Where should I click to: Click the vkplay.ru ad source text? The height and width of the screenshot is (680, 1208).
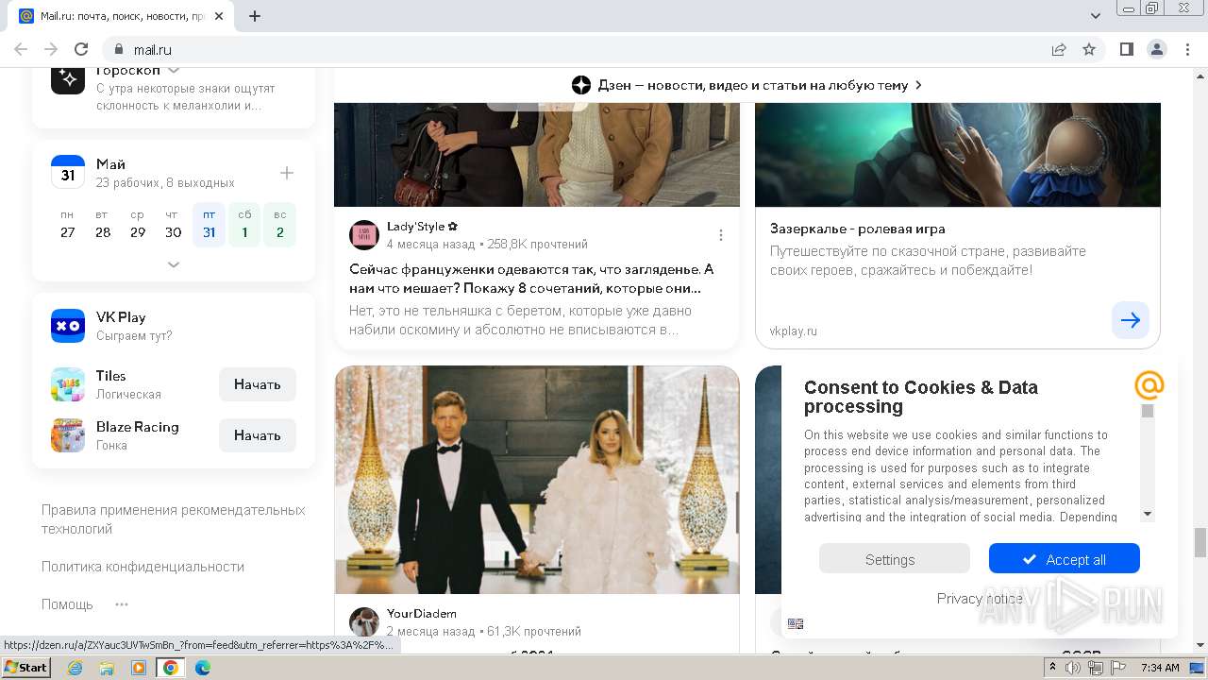click(794, 331)
